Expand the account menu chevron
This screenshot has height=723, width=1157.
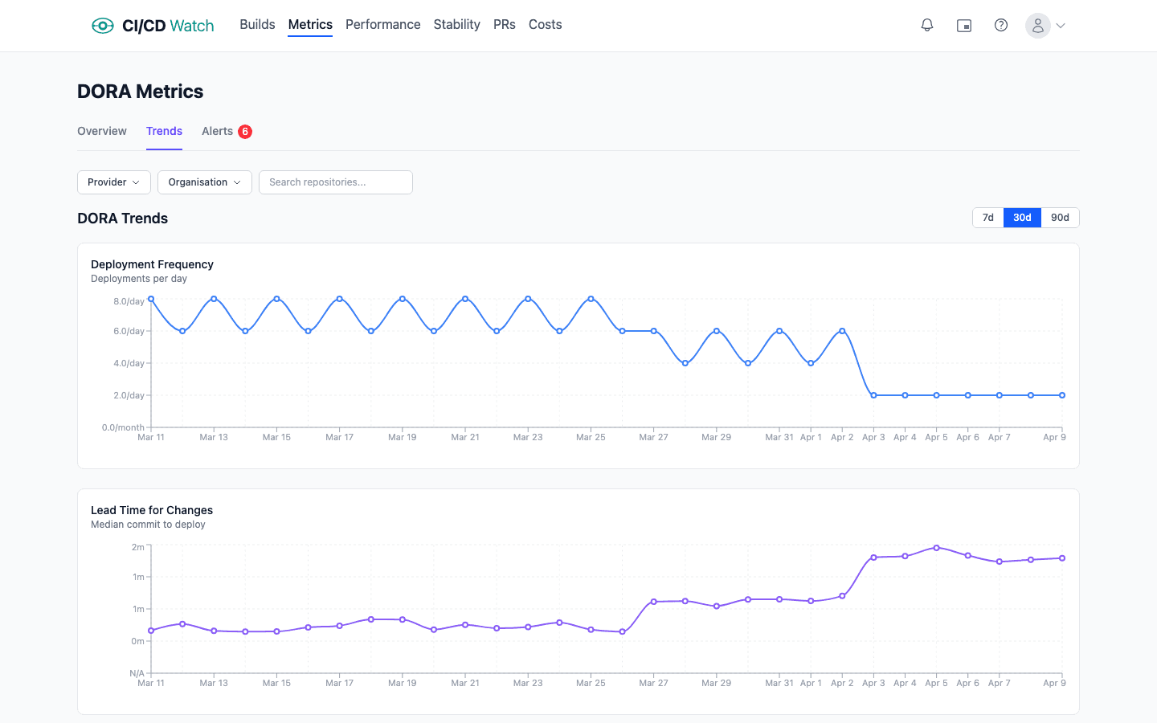tap(1061, 25)
